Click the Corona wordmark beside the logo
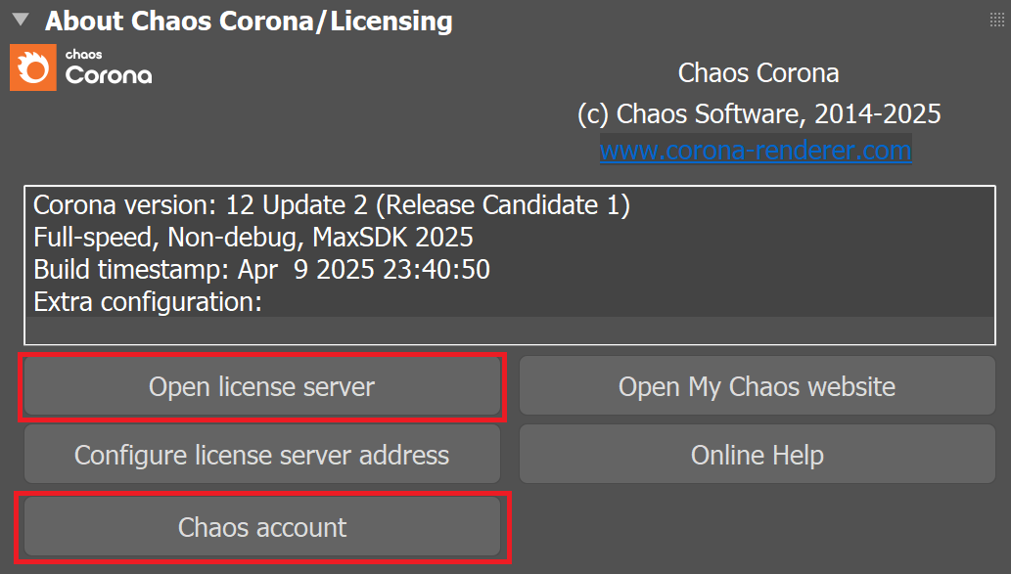Image resolution: width=1011 pixels, height=574 pixels. (109, 74)
